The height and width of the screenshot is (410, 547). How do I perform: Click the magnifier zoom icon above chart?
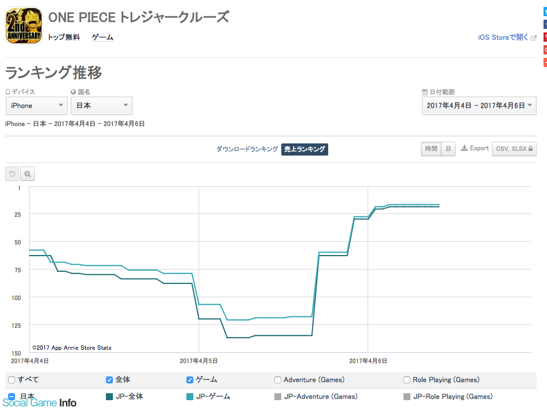(x=28, y=174)
